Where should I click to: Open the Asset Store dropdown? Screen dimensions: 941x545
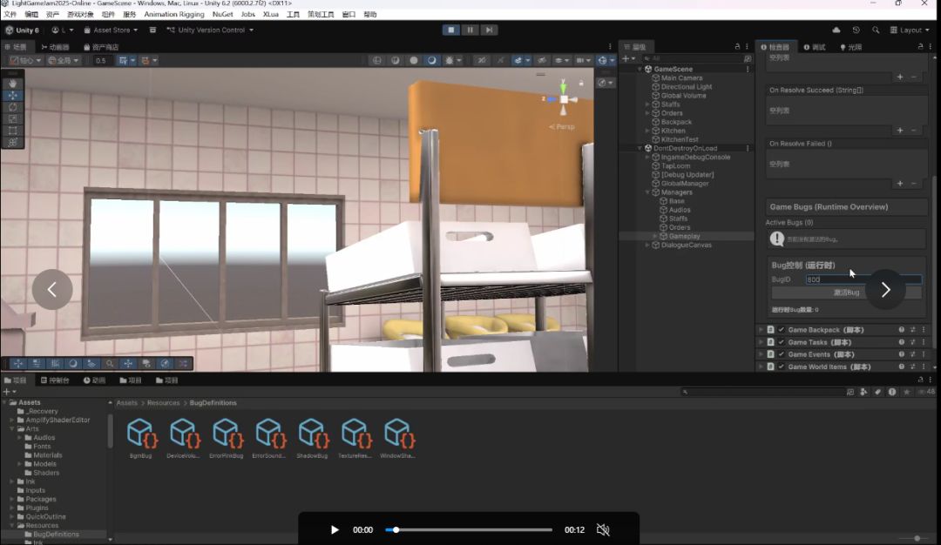(x=111, y=30)
